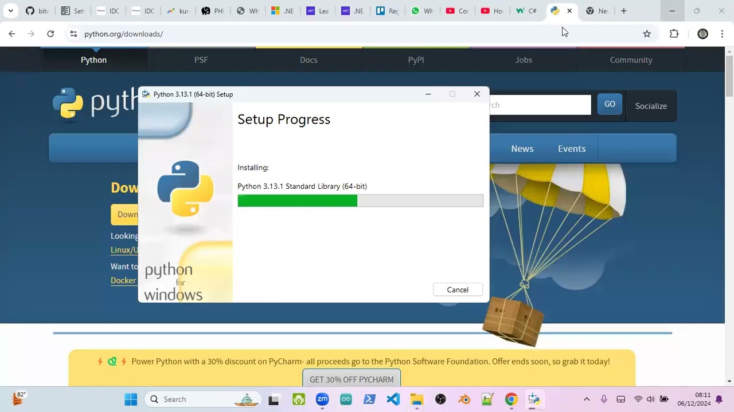Viewport: 734px width, 412px height.
Task: Go back in Chrome
Action: click(x=12, y=34)
